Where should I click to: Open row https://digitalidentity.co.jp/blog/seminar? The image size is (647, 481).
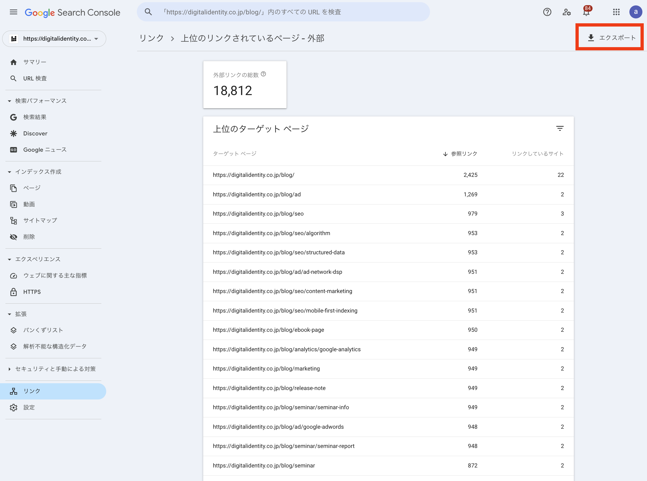coord(388,466)
